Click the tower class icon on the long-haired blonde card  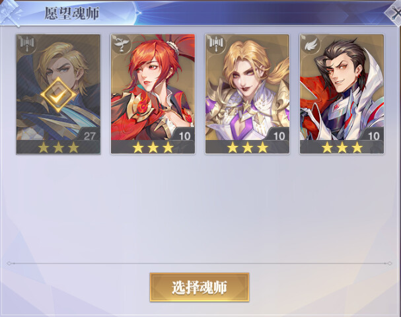[216, 44]
